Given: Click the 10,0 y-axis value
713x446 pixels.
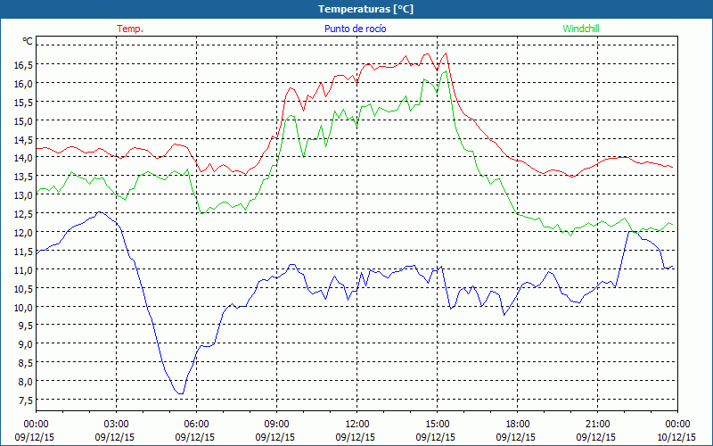Looking at the screenshot, I should [x=23, y=307].
